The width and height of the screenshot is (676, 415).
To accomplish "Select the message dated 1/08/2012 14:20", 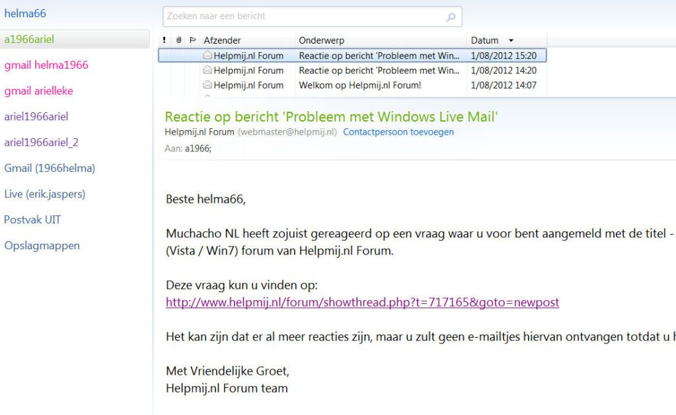I will pos(352,70).
